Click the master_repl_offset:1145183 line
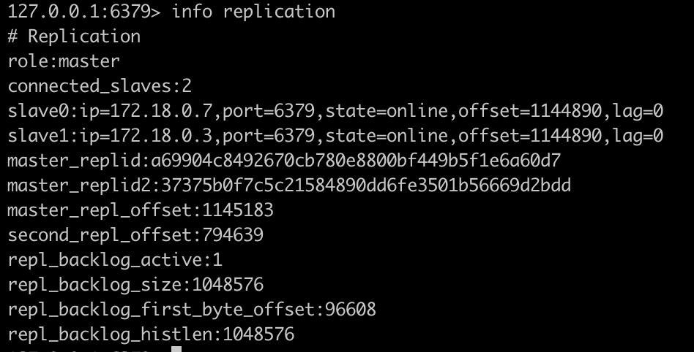694x352 pixels. click(x=141, y=210)
